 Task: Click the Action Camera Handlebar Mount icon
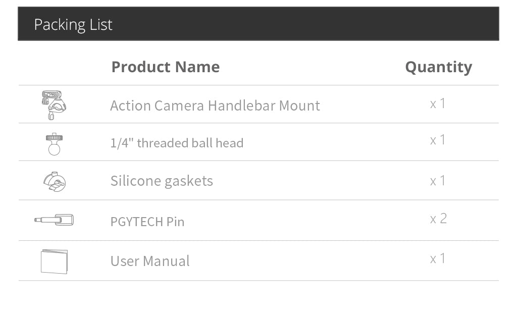click(54, 104)
